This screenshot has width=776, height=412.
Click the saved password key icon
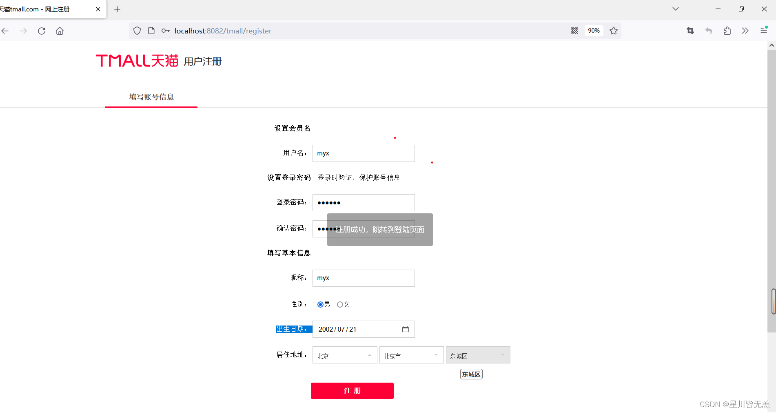(x=165, y=31)
